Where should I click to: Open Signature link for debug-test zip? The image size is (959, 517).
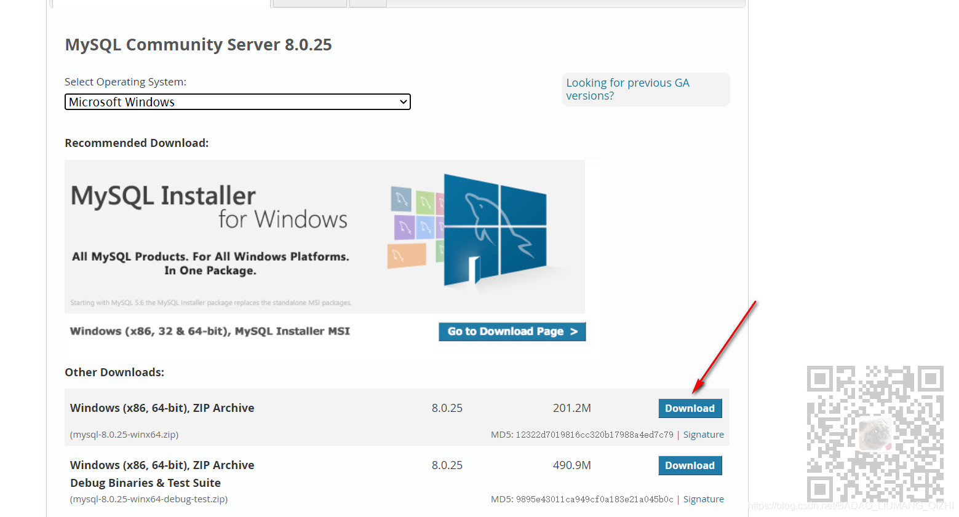[703, 499]
